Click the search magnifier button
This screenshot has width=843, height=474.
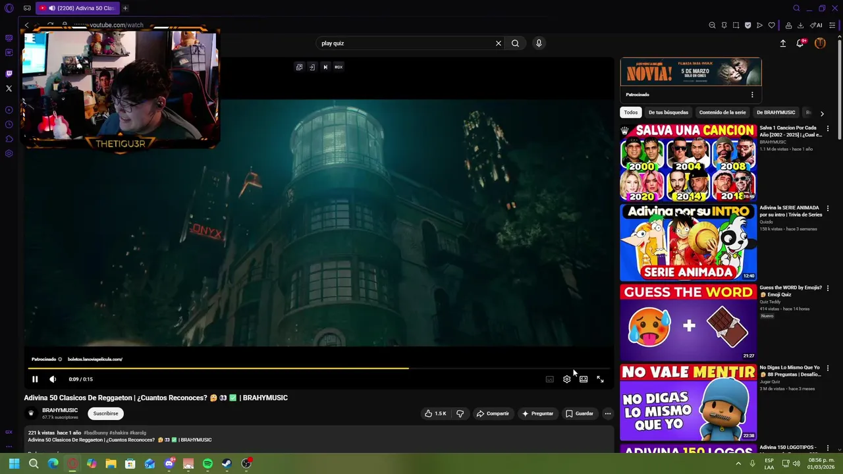[515, 43]
